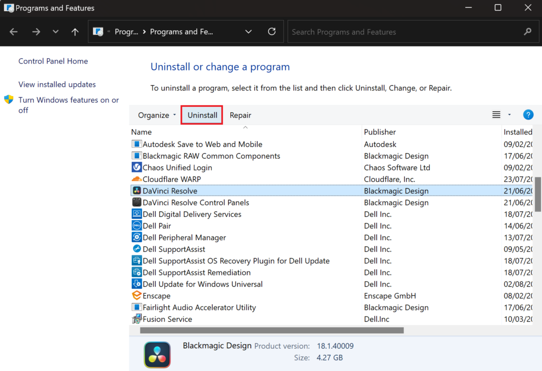Select Autodesk Save to Web and Mobile

point(203,144)
